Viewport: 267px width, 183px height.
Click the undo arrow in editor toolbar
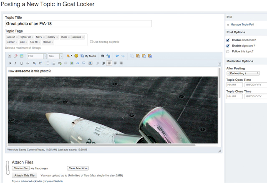[x=117, y=56]
